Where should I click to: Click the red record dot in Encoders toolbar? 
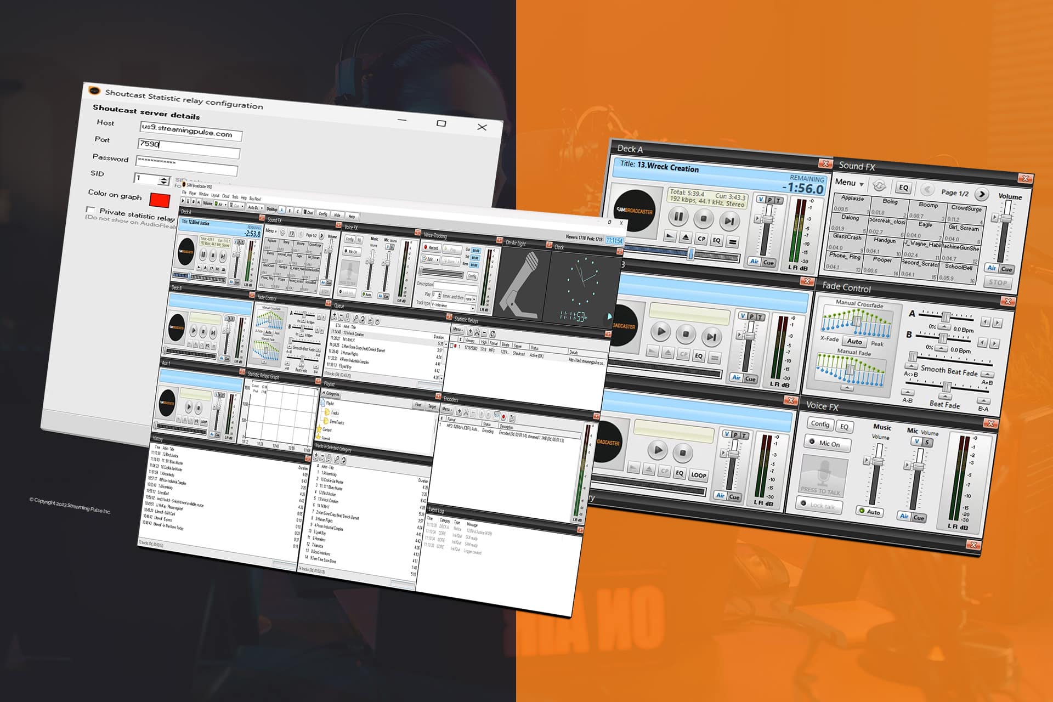click(503, 416)
